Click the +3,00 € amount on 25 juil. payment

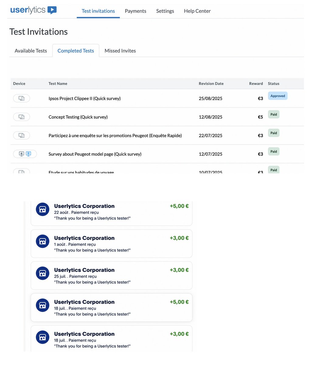179,270
